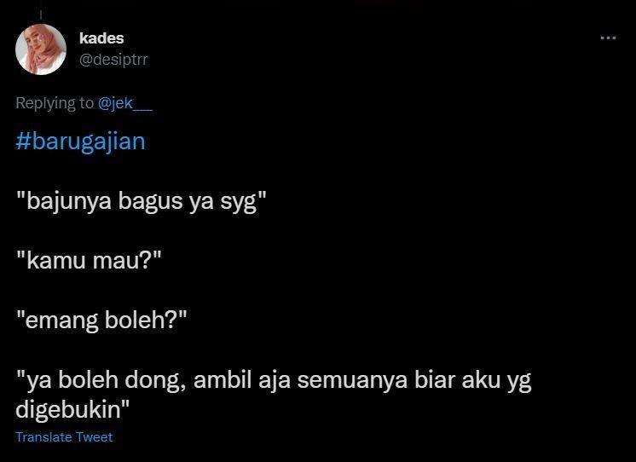Viewport: 636px width, 462px height.
Task: Click the thread connector line above the avatar
Action: [41, 15]
